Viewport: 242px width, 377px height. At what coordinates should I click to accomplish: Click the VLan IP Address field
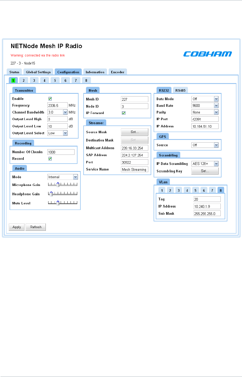(x=207, y=206)
